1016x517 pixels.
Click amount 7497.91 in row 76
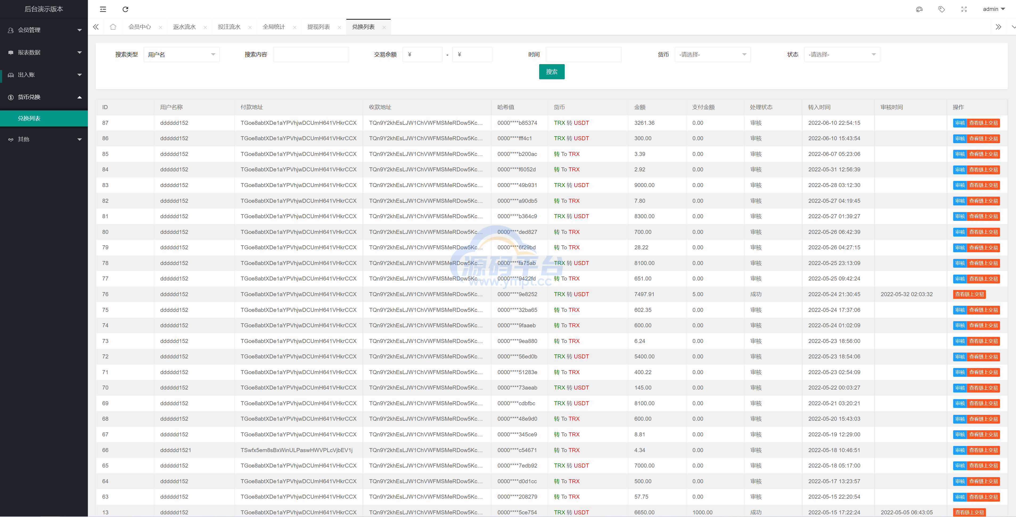point(644,294)
